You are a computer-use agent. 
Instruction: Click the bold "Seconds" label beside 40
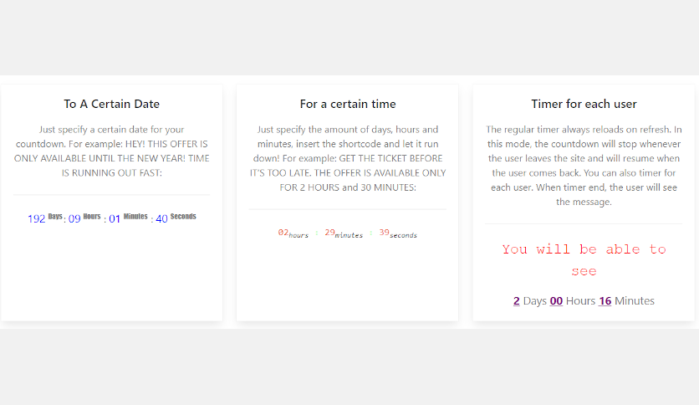click(183, 217)
